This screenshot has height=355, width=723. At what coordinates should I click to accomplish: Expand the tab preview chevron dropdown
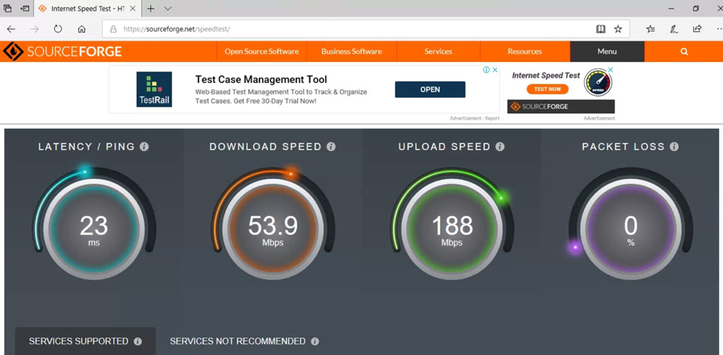pos(168,9)
